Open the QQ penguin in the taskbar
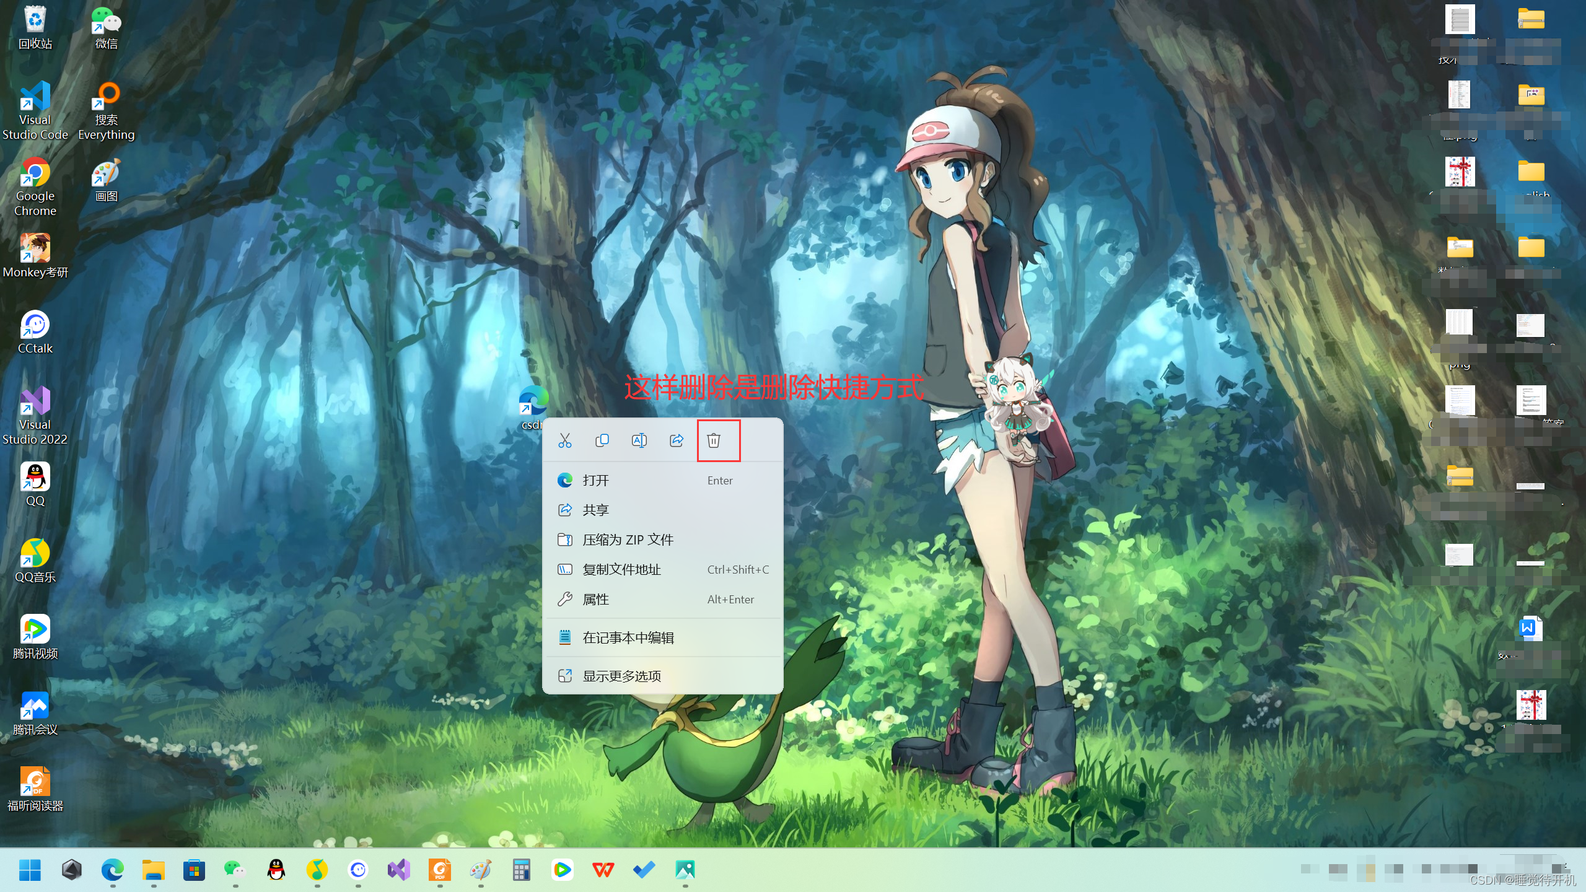The height and width of the screenshot is (892, 1586). [276, 870]
